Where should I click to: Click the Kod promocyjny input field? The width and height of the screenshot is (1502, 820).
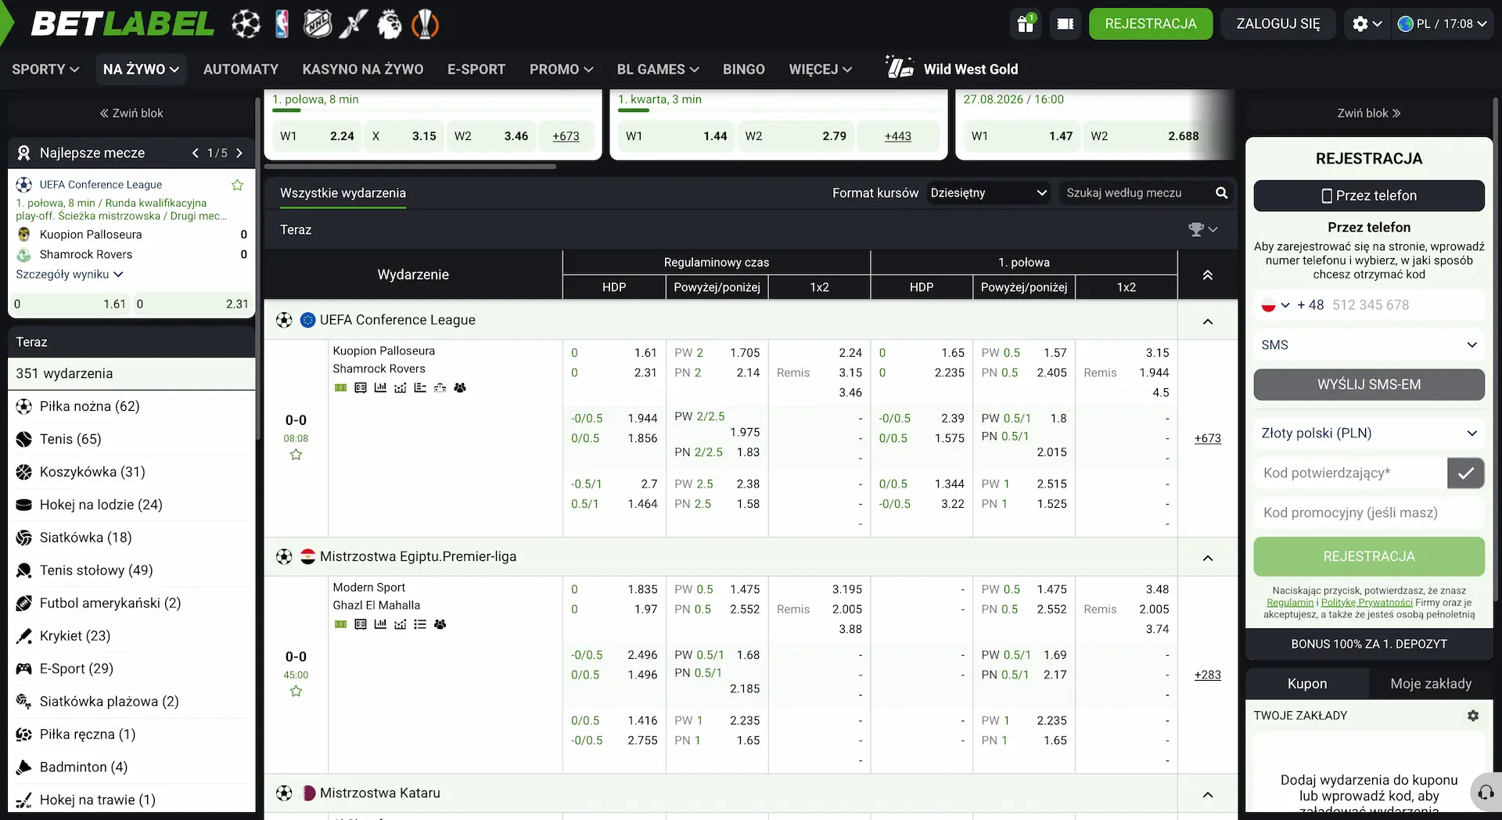pyautogui.click(x=1368, y=513)
